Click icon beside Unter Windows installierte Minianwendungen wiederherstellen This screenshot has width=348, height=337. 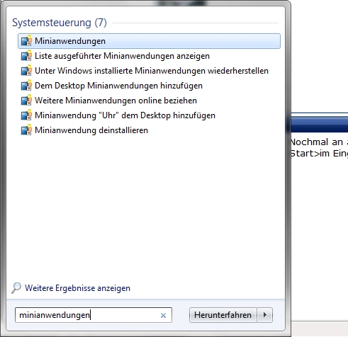click(26, 71)
